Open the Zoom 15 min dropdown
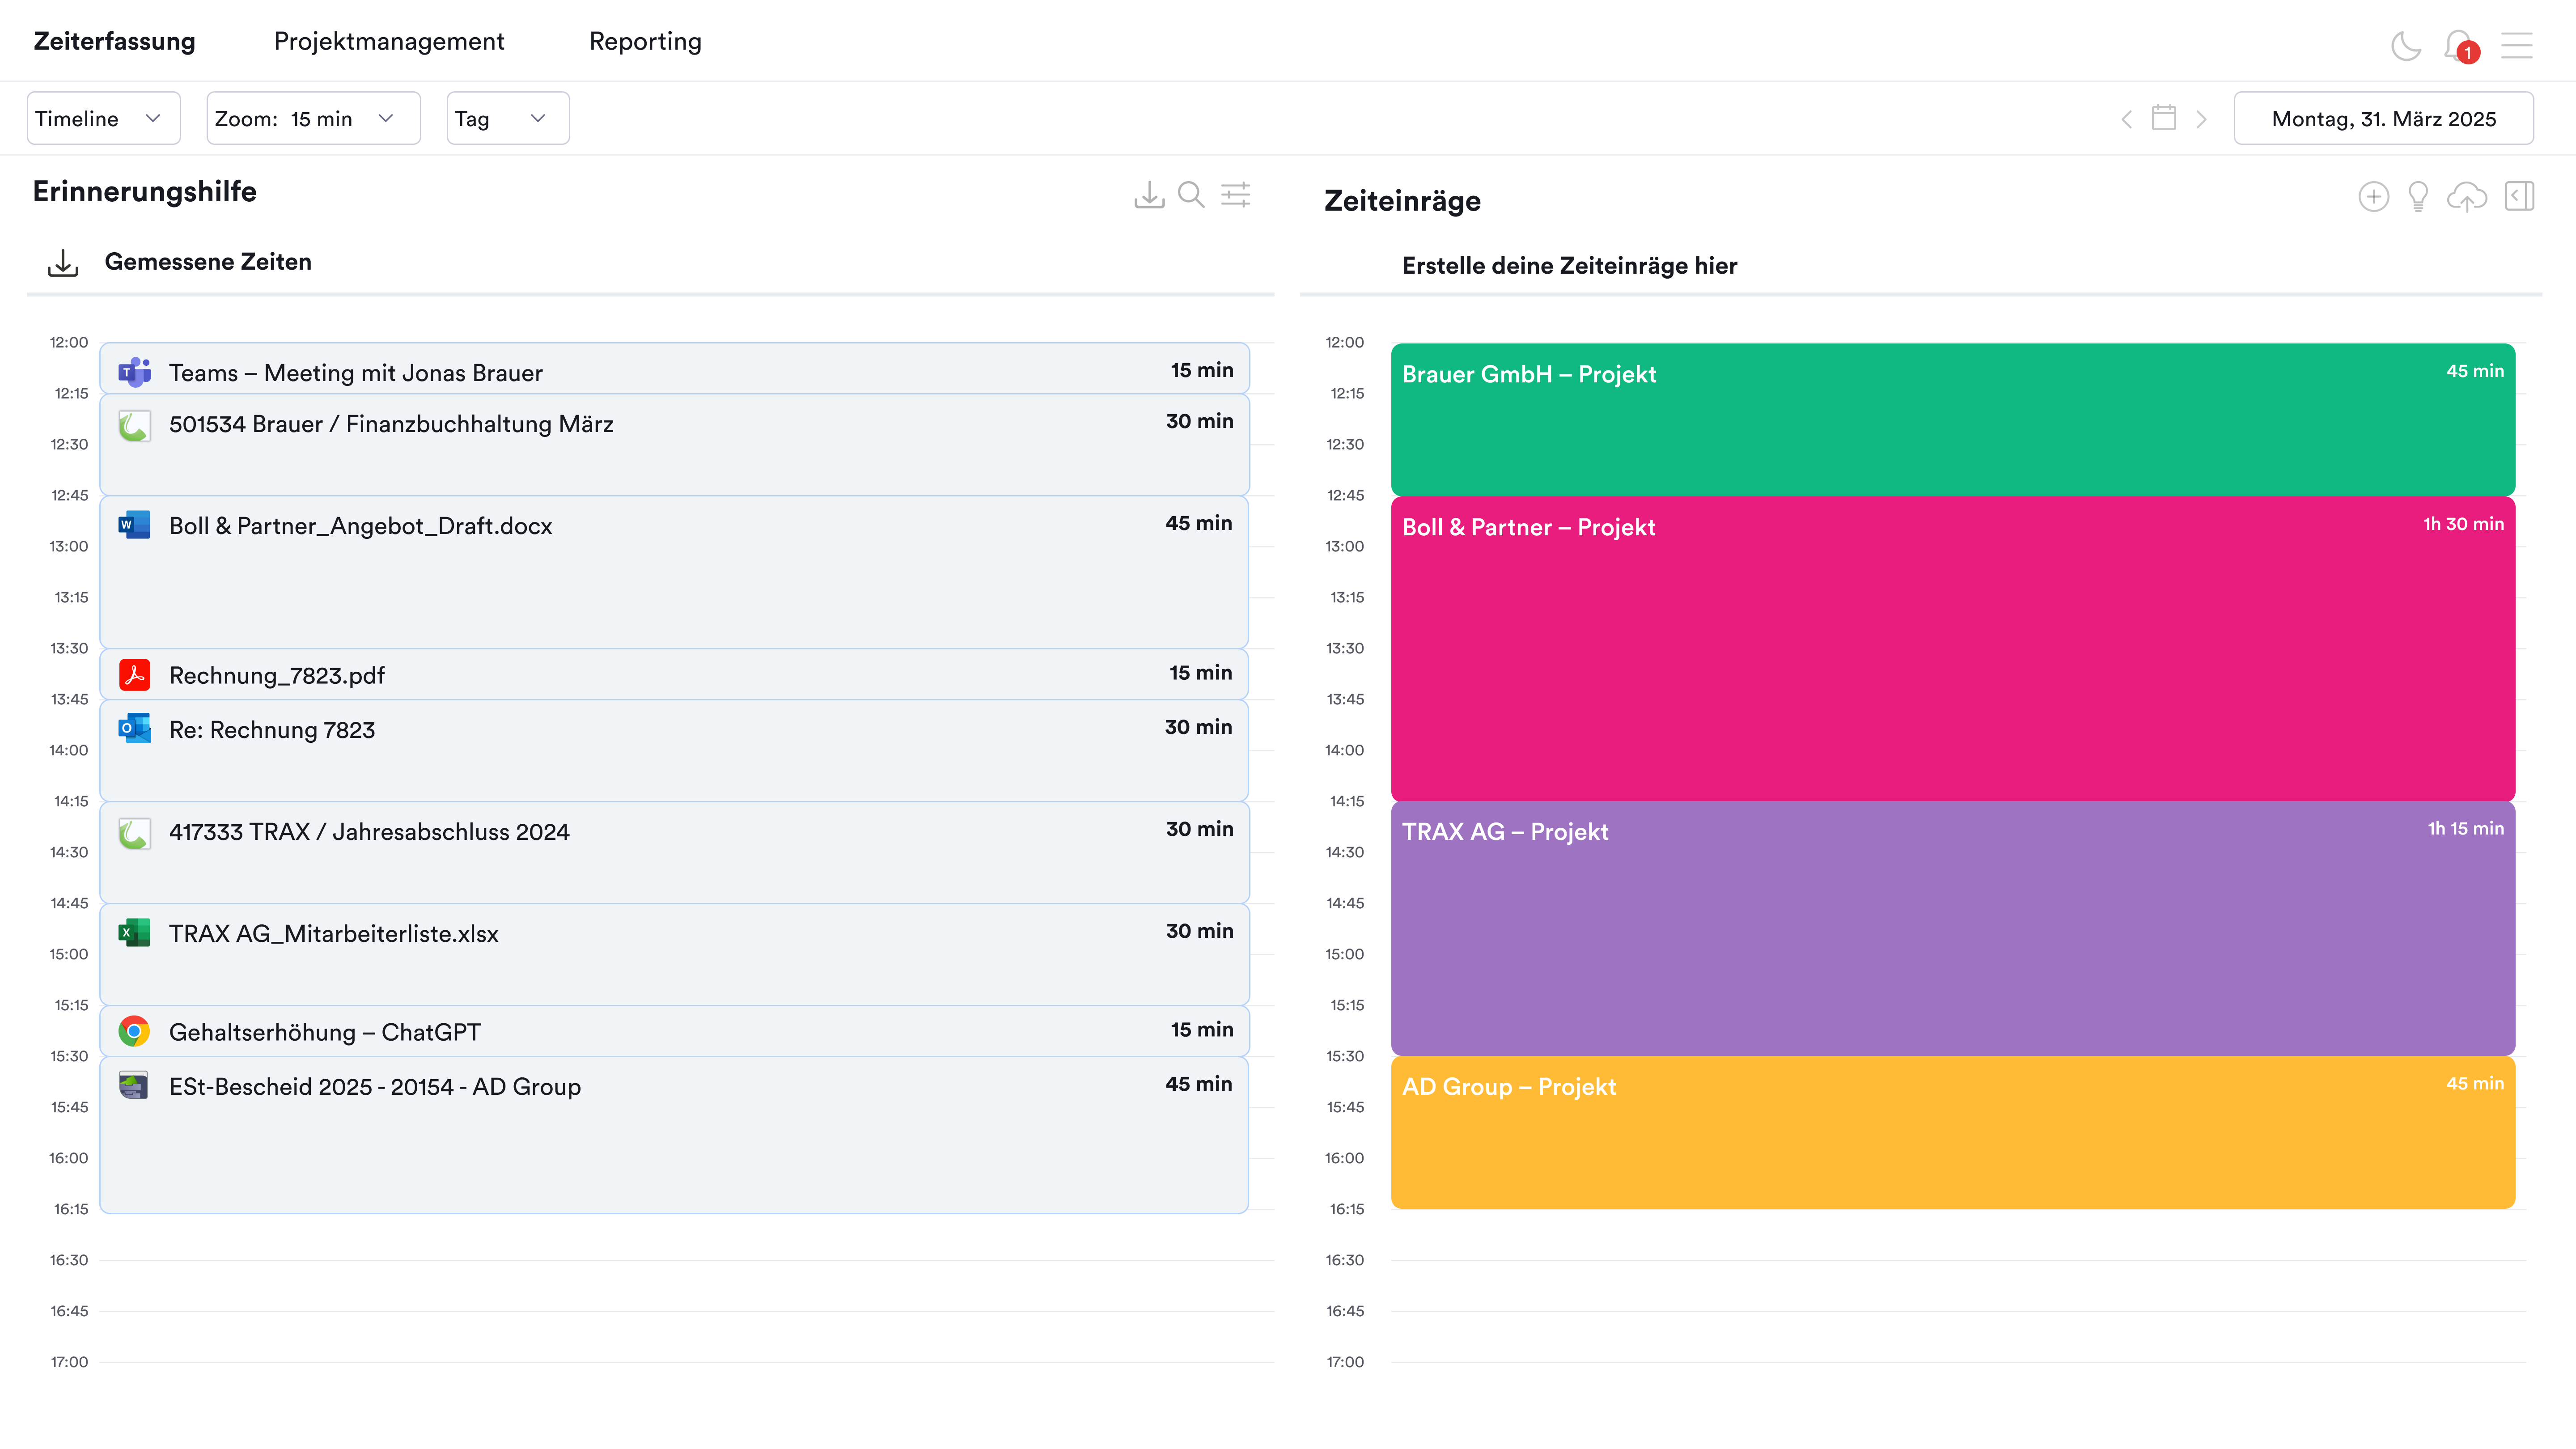 click(x=313, y=118)
